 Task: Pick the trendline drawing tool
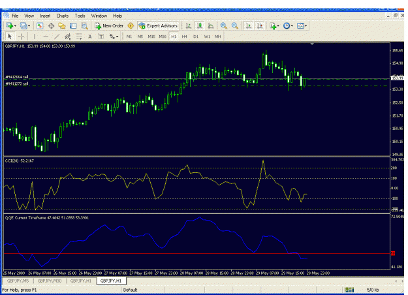57,37
